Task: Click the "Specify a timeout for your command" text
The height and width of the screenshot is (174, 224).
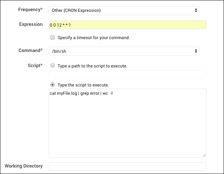Action: click(x=94, y=38)
